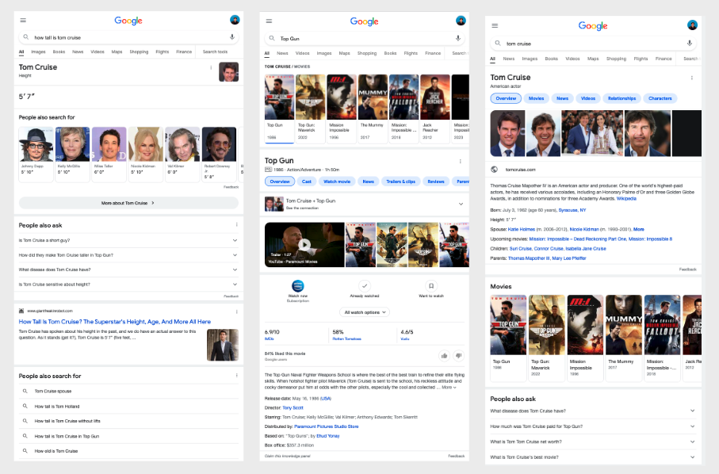Select Johnny Depp card in People also search for
The height and width of the screenshot is (474, 719).
pos(36,154)
